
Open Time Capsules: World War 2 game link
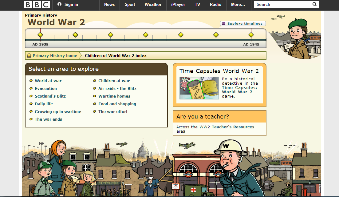pos(239,90)
